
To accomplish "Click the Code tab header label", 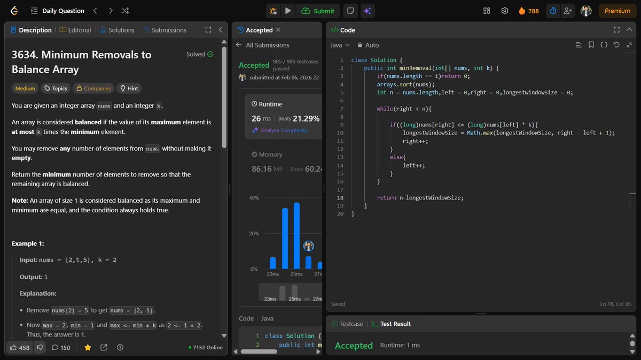I will click(343, 30).
